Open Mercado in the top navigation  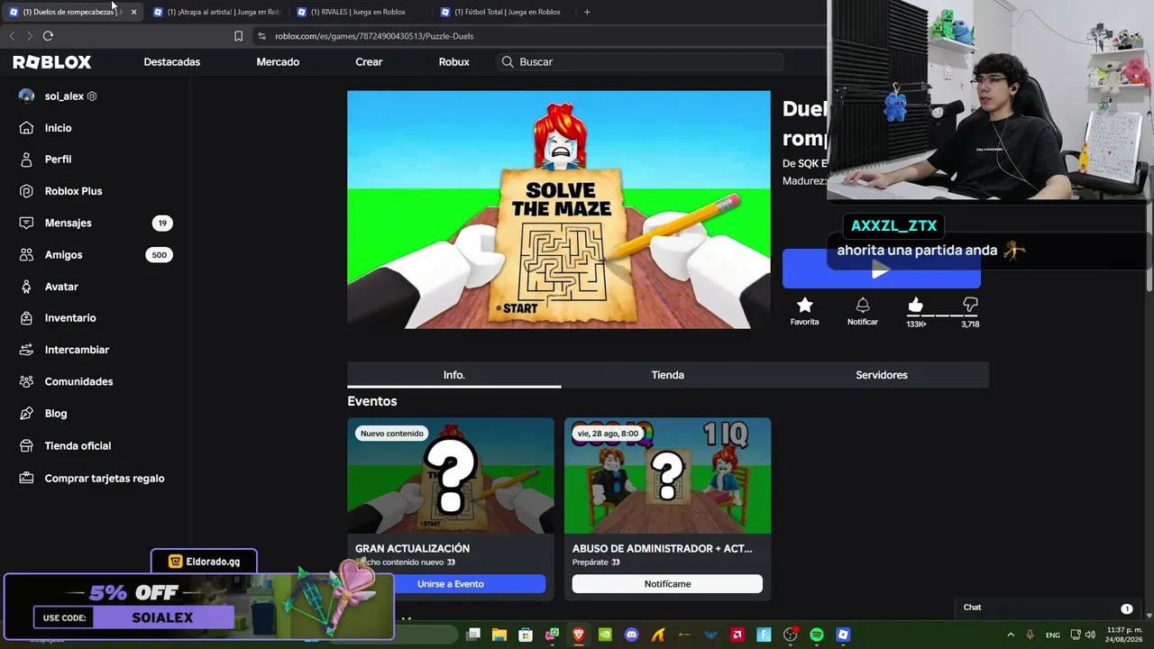pyautogui.click(x=278, y=62)
